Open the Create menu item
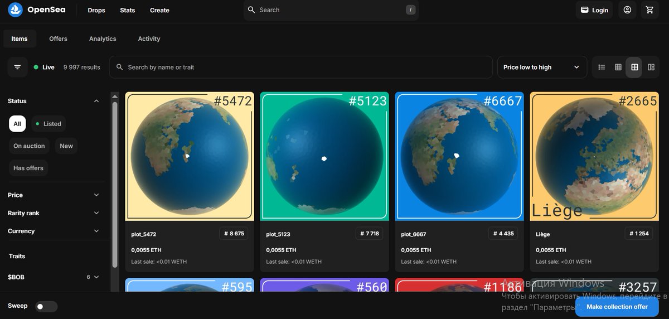 [159, 10]
